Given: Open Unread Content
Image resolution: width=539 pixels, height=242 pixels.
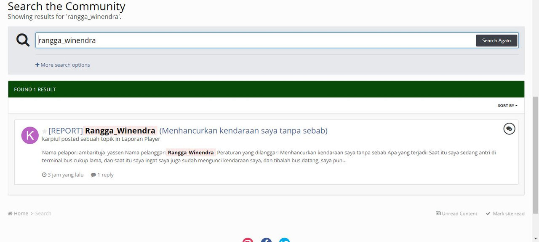Looking at the screenshot, I should pos(456,214).
